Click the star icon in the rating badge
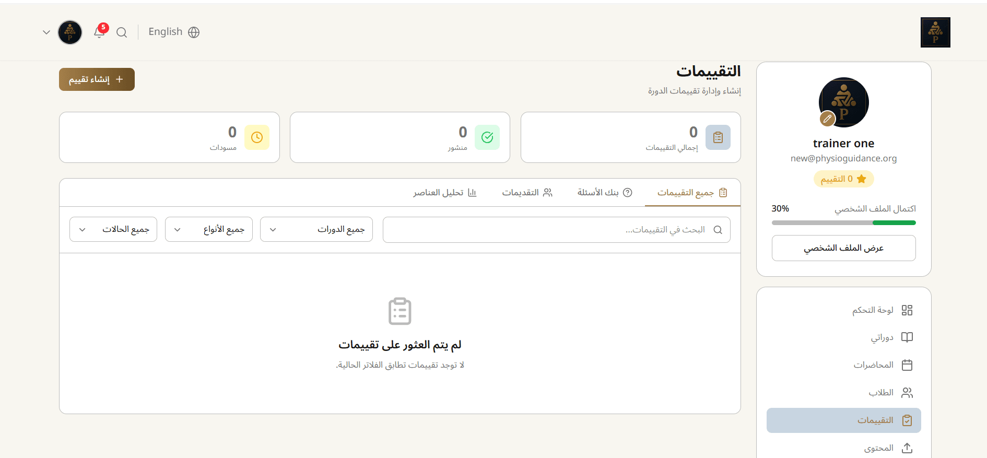The image size is (987, 458). coord(862,179)
